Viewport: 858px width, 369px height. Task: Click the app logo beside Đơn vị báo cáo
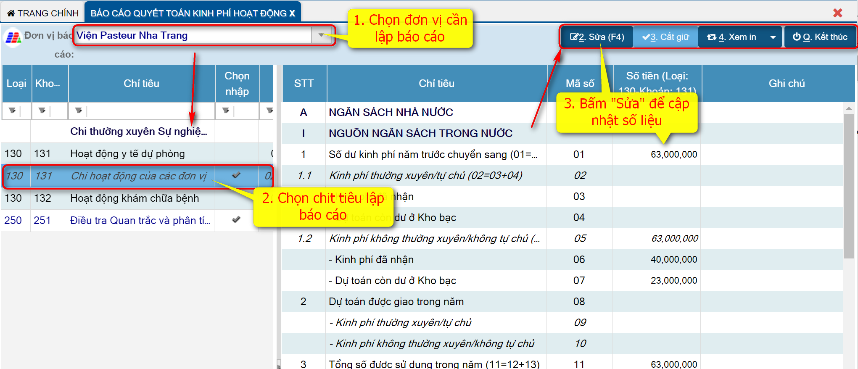click(x=13, y=38)
